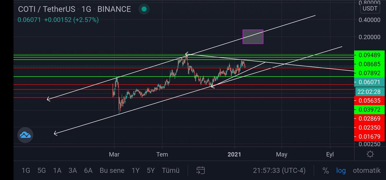Click the TradingView cloud logo icon
The width and height of the screenshot is (386, 180).
coord(25,135)
